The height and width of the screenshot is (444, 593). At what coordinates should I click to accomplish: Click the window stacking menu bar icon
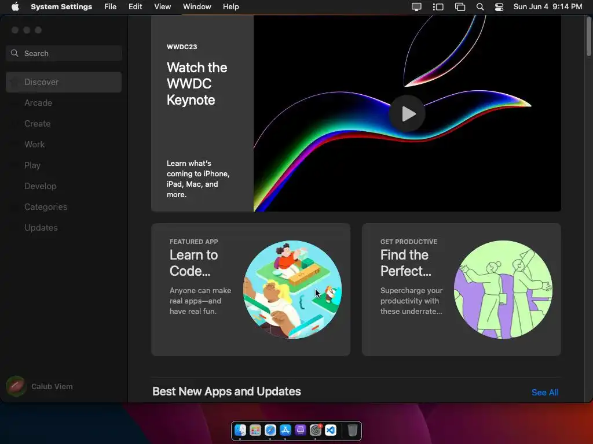pos(460,7)
